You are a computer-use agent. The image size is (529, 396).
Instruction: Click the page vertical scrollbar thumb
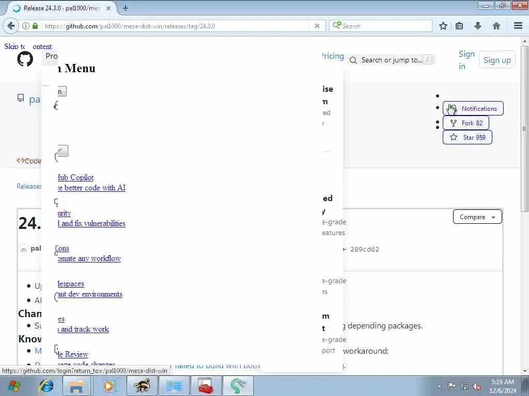pyautogui.click(x=524, y=128)
